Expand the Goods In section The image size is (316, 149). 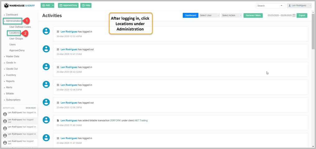tap(11, 63)
